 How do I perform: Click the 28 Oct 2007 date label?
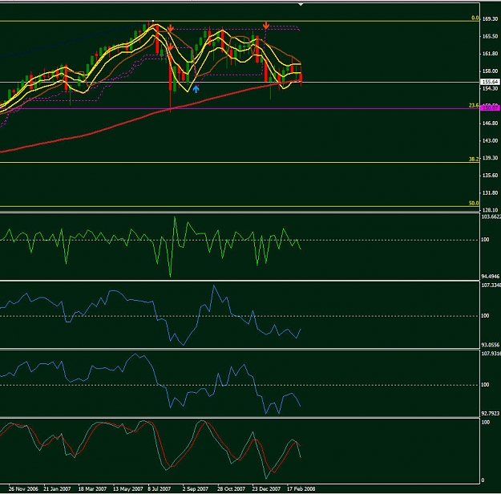point(231,489)
